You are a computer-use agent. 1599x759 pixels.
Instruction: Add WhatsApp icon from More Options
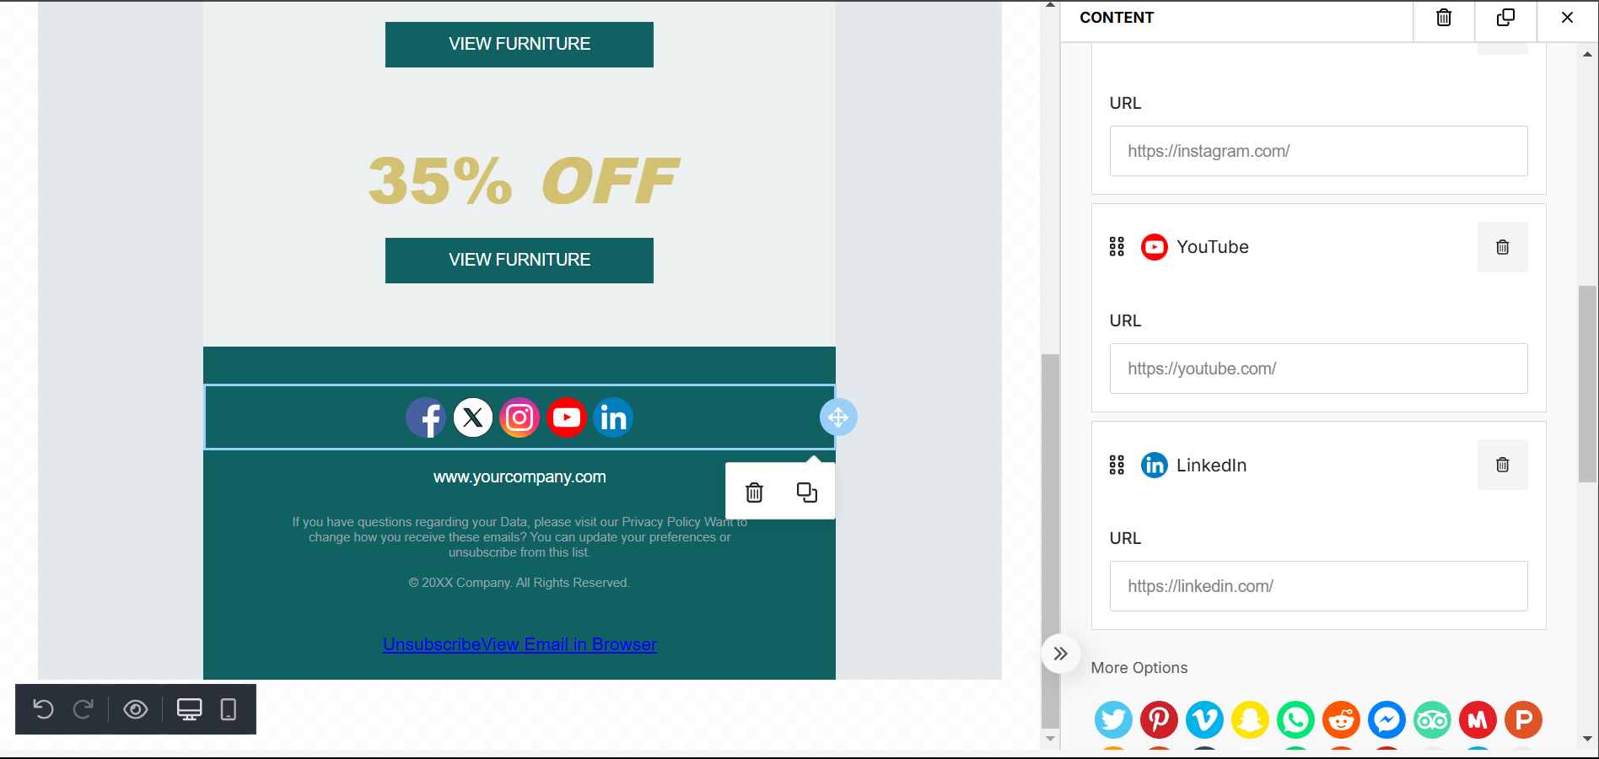click(1295, 719)
